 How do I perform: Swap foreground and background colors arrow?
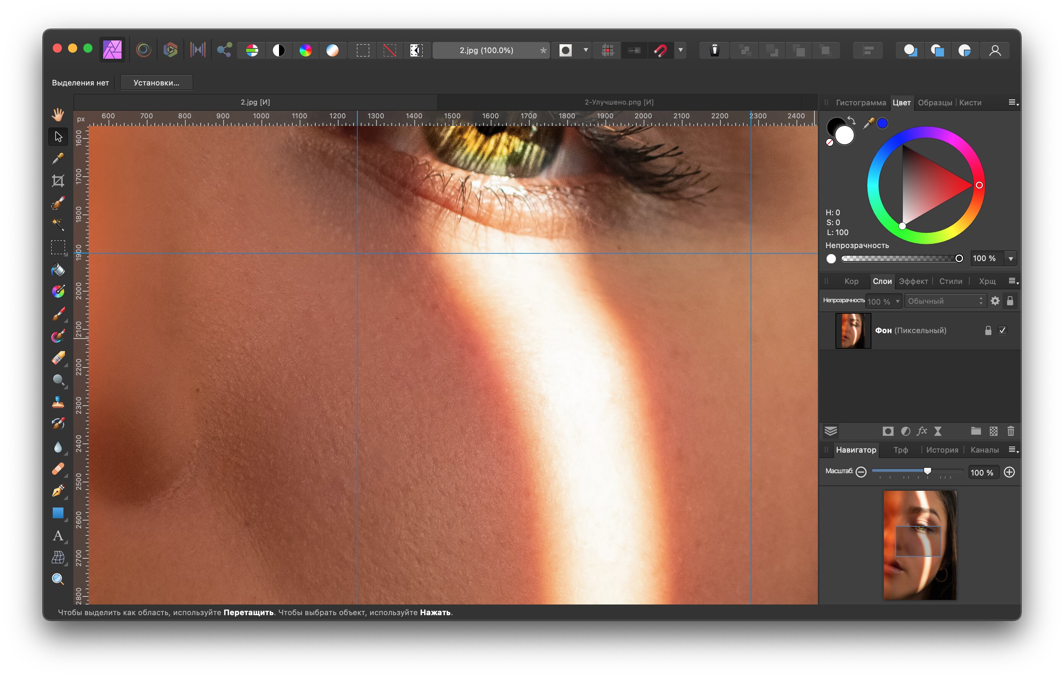852,121
